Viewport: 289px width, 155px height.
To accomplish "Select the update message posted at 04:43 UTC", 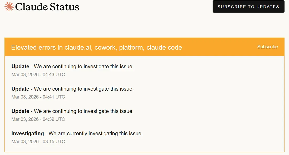I will point(84,66).
